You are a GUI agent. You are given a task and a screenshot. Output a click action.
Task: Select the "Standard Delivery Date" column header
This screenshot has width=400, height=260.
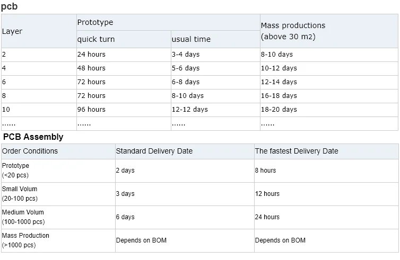coord(154,151)
